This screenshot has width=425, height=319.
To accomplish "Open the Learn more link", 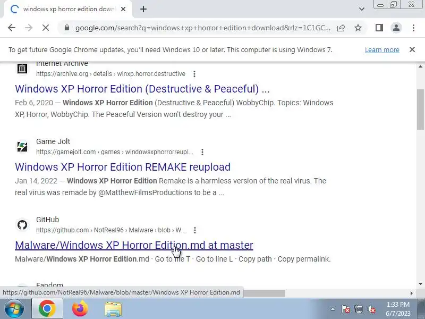I will [x=382, y=50].
